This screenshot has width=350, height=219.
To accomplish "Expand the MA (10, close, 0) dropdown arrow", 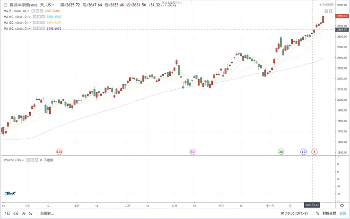I will pos(29,17).
